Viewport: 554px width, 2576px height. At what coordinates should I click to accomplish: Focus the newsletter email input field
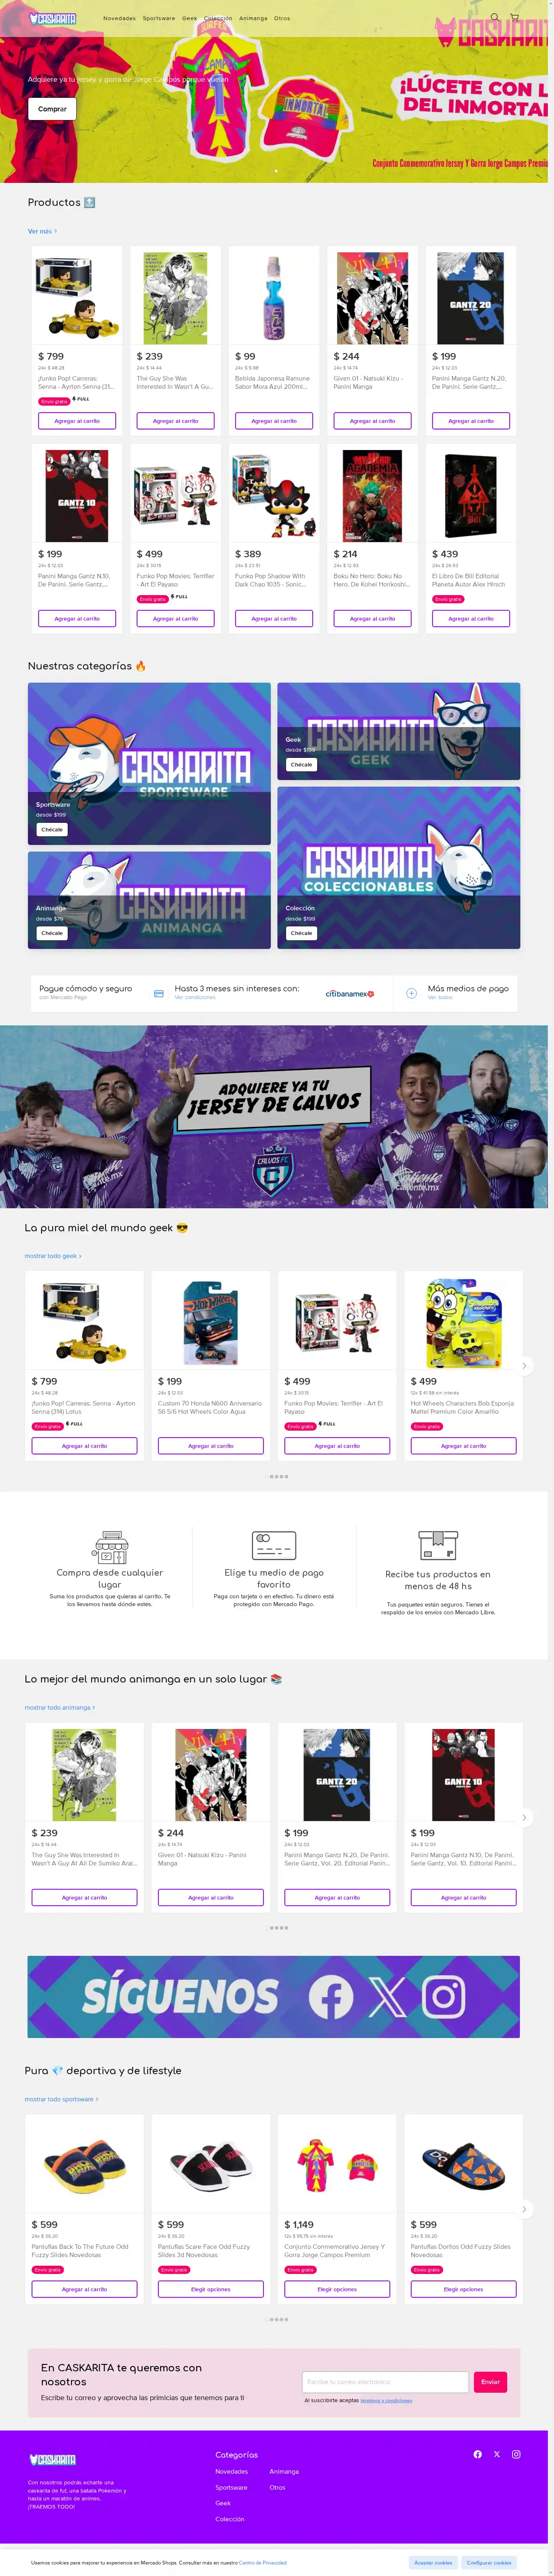(x=385, y=2381)
